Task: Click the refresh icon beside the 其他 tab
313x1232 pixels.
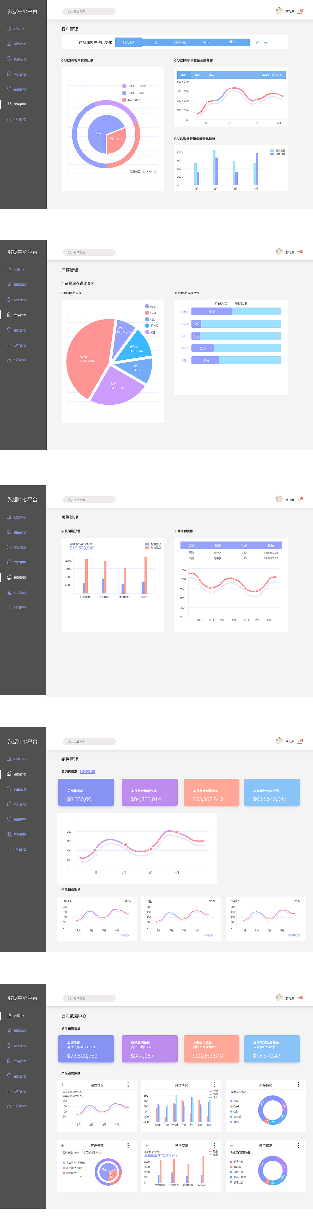Action: (258, 43)
